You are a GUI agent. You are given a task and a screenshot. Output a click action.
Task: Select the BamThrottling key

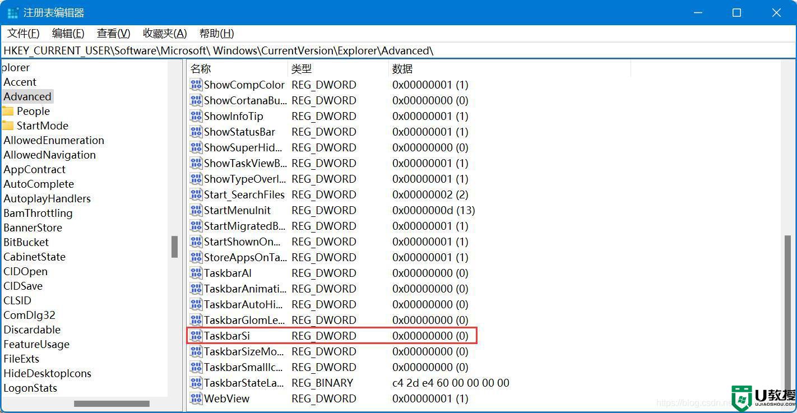(38, 213)
